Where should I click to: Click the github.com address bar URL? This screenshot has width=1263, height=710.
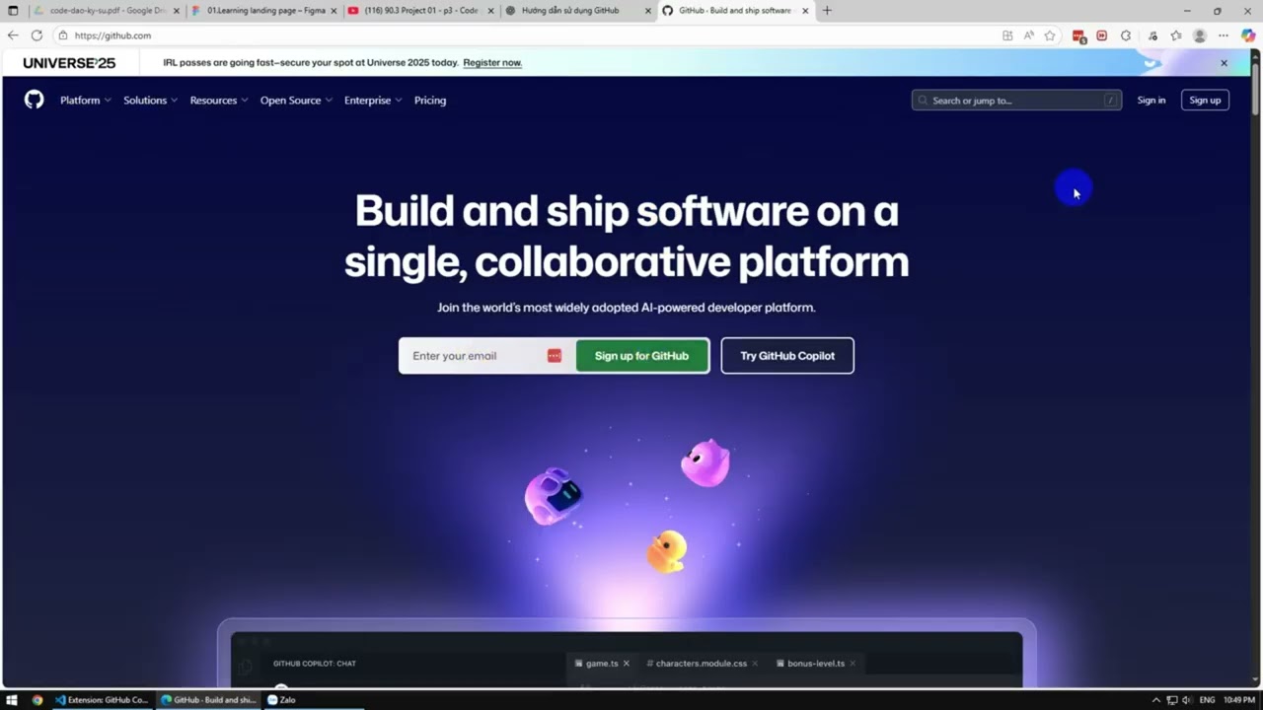point(112,35)
